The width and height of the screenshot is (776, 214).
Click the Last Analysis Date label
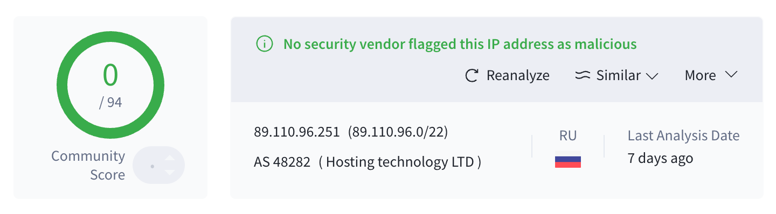point(683,135)
